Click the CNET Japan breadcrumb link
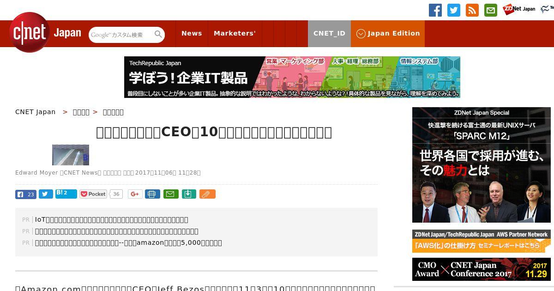The height and width of the screenshot is (291, 554). pyautogui.click(x=35, y=112)
